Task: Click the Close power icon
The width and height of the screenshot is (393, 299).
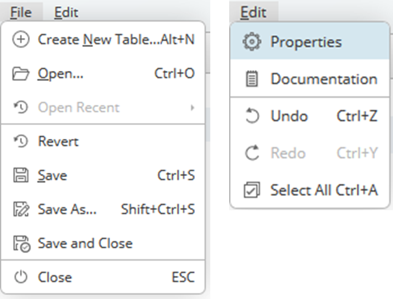Action: [20, 277]
